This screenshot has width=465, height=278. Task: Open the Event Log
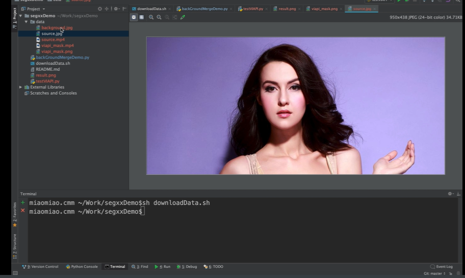pyautogui.click(x=442, y=266)
